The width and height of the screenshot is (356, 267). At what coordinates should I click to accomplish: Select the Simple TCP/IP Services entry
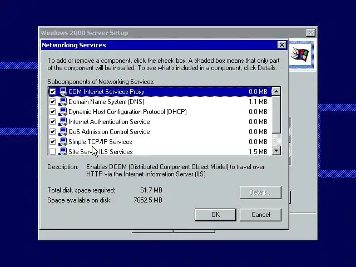tap(100, 142)
